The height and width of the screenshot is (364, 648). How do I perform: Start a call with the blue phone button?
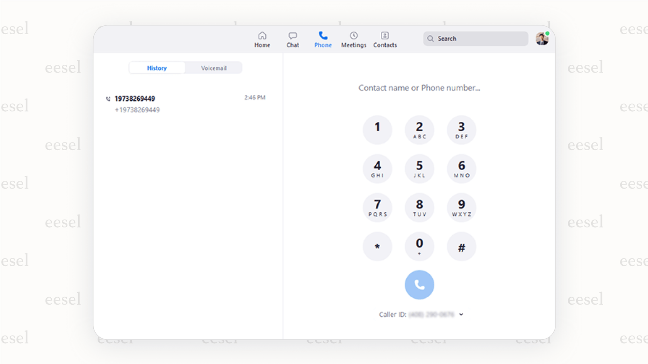(419, 285)
